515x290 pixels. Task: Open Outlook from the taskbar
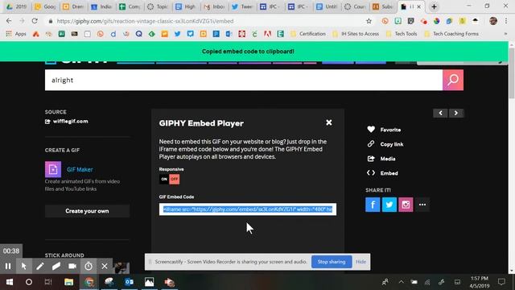point(129,282)
